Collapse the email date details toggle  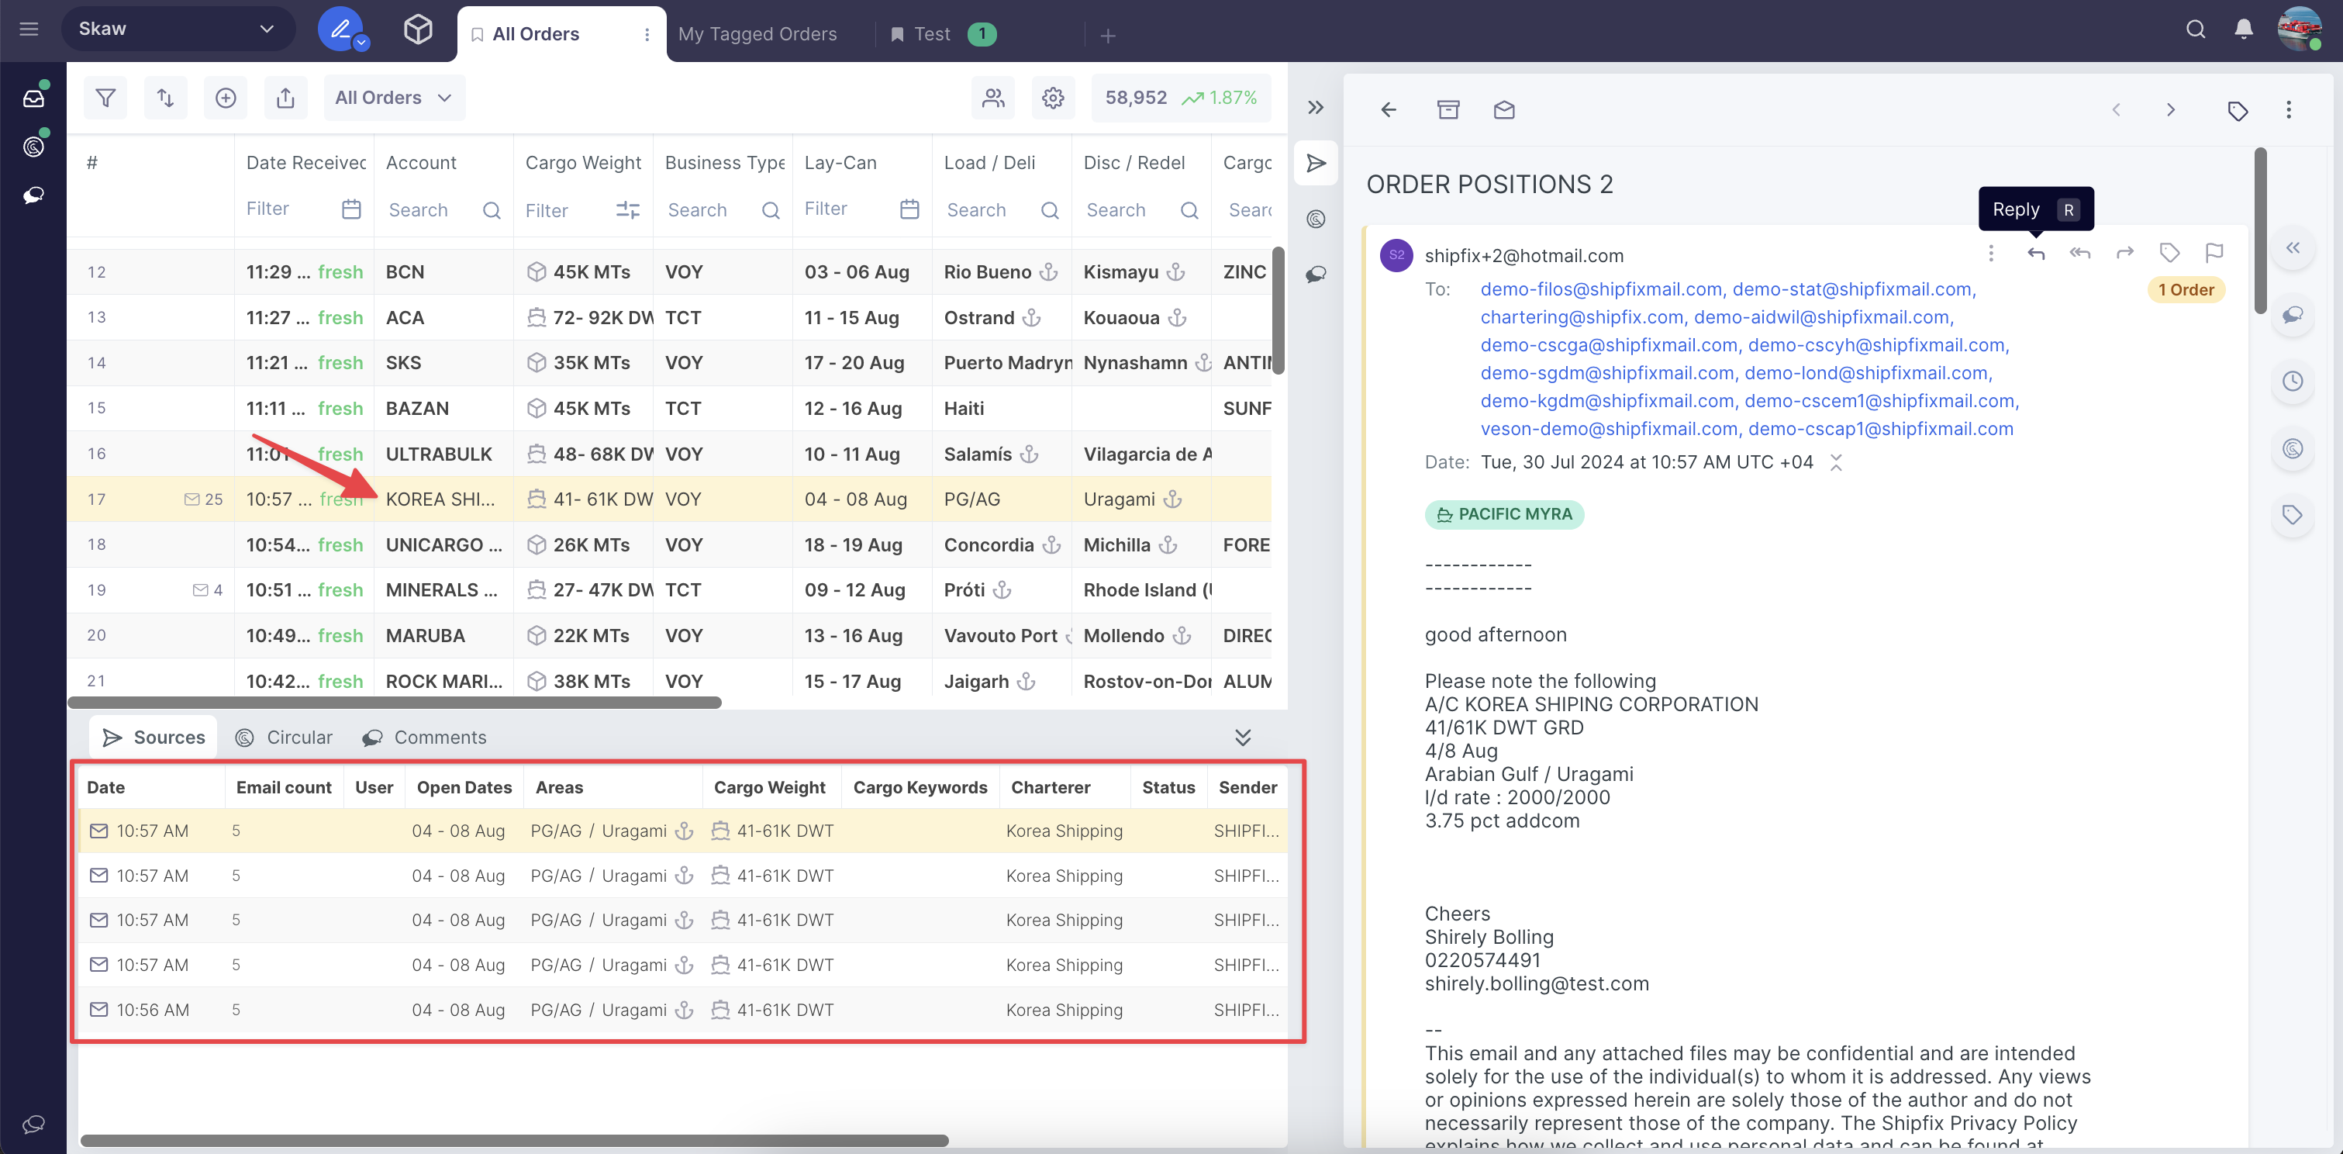pos(1835,462)
